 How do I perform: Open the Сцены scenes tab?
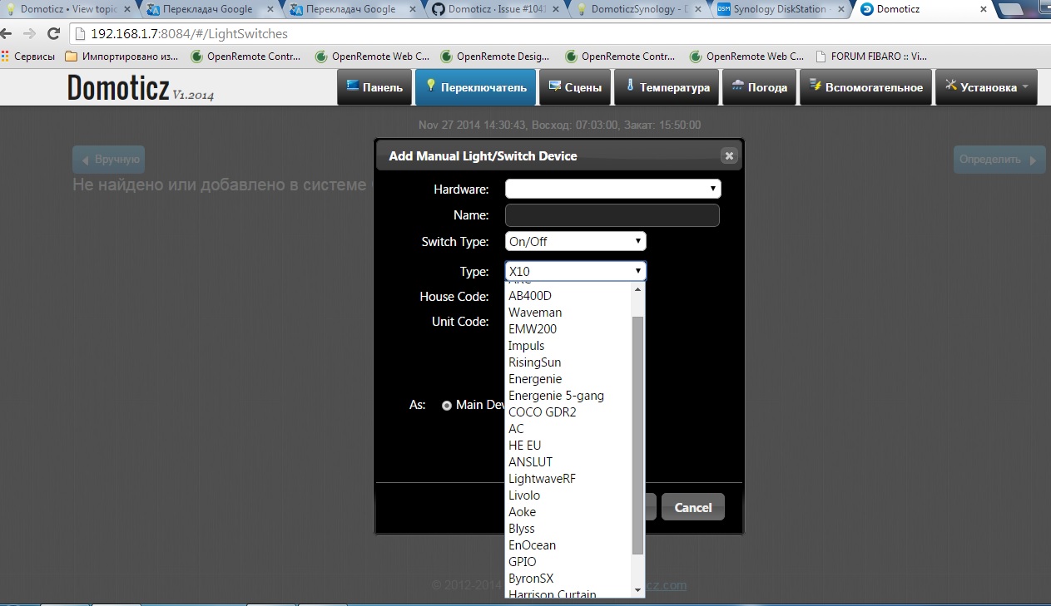click(575, 87)
